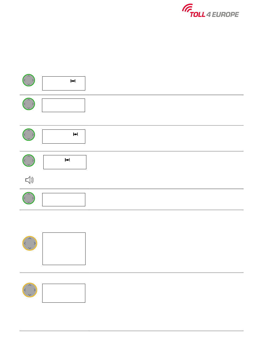
Task: Click the Toll4Europe logo
Action: click(210, 11)
